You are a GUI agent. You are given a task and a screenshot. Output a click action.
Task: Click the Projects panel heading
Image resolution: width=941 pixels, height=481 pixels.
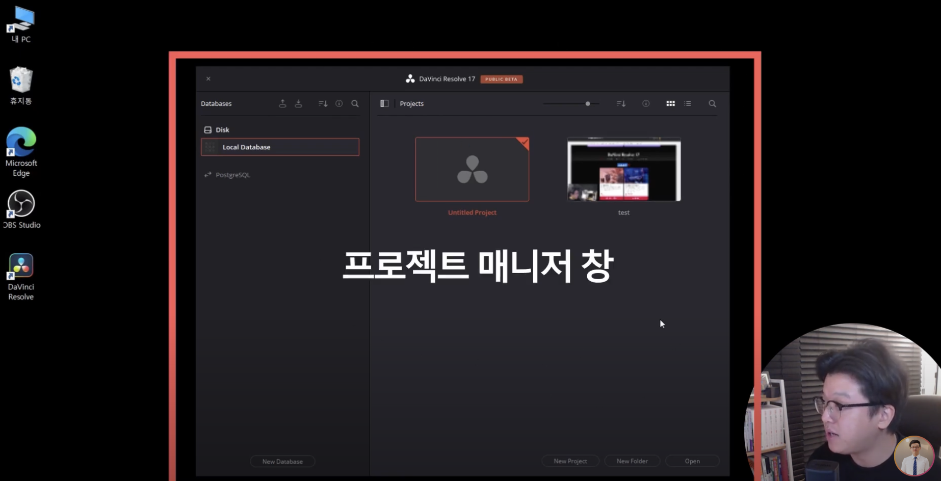412,103
